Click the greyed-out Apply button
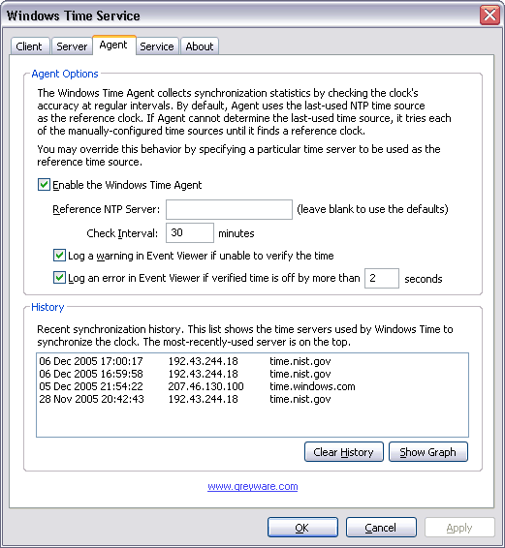The image size is (505, 548). (x=459, y=528)
